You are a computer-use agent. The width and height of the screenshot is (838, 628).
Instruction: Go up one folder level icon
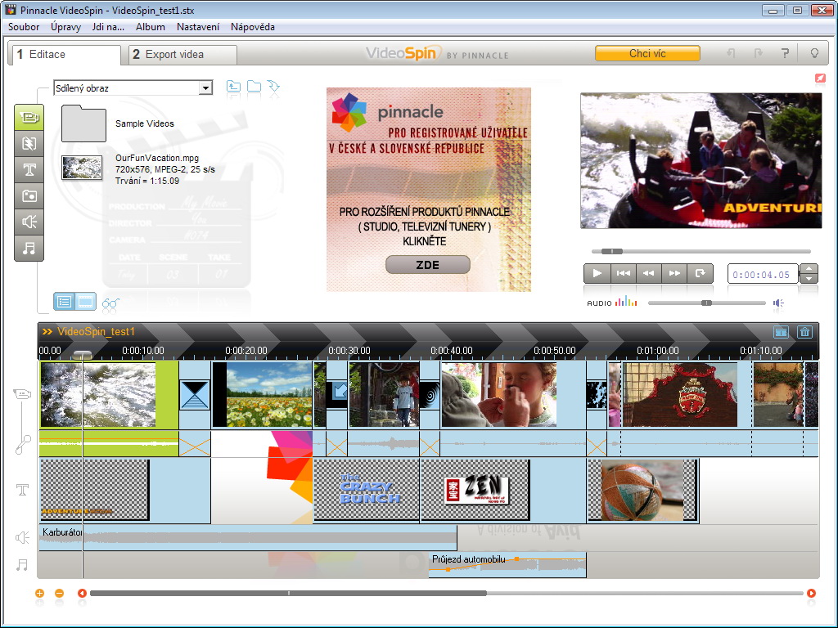(233, 87)
